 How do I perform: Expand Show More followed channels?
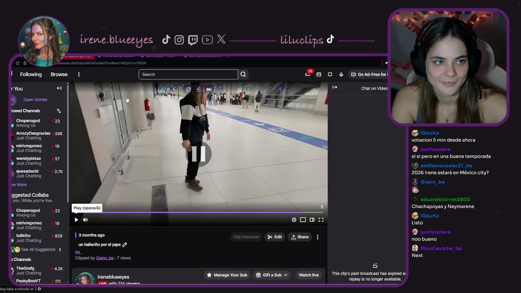(19, 185)
